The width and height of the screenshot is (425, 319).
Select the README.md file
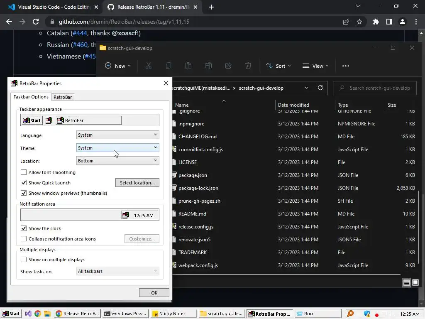(x=192, y=214)
